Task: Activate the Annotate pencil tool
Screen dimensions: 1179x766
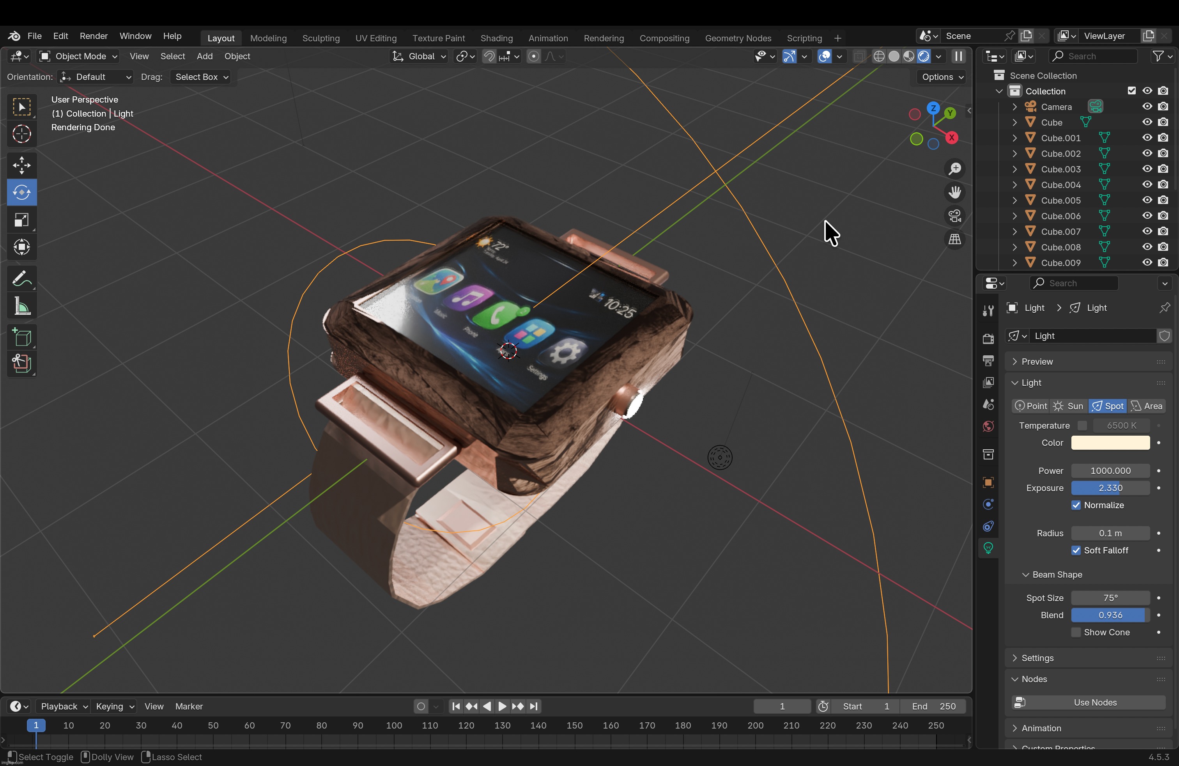Action: [x=21, y=279]
